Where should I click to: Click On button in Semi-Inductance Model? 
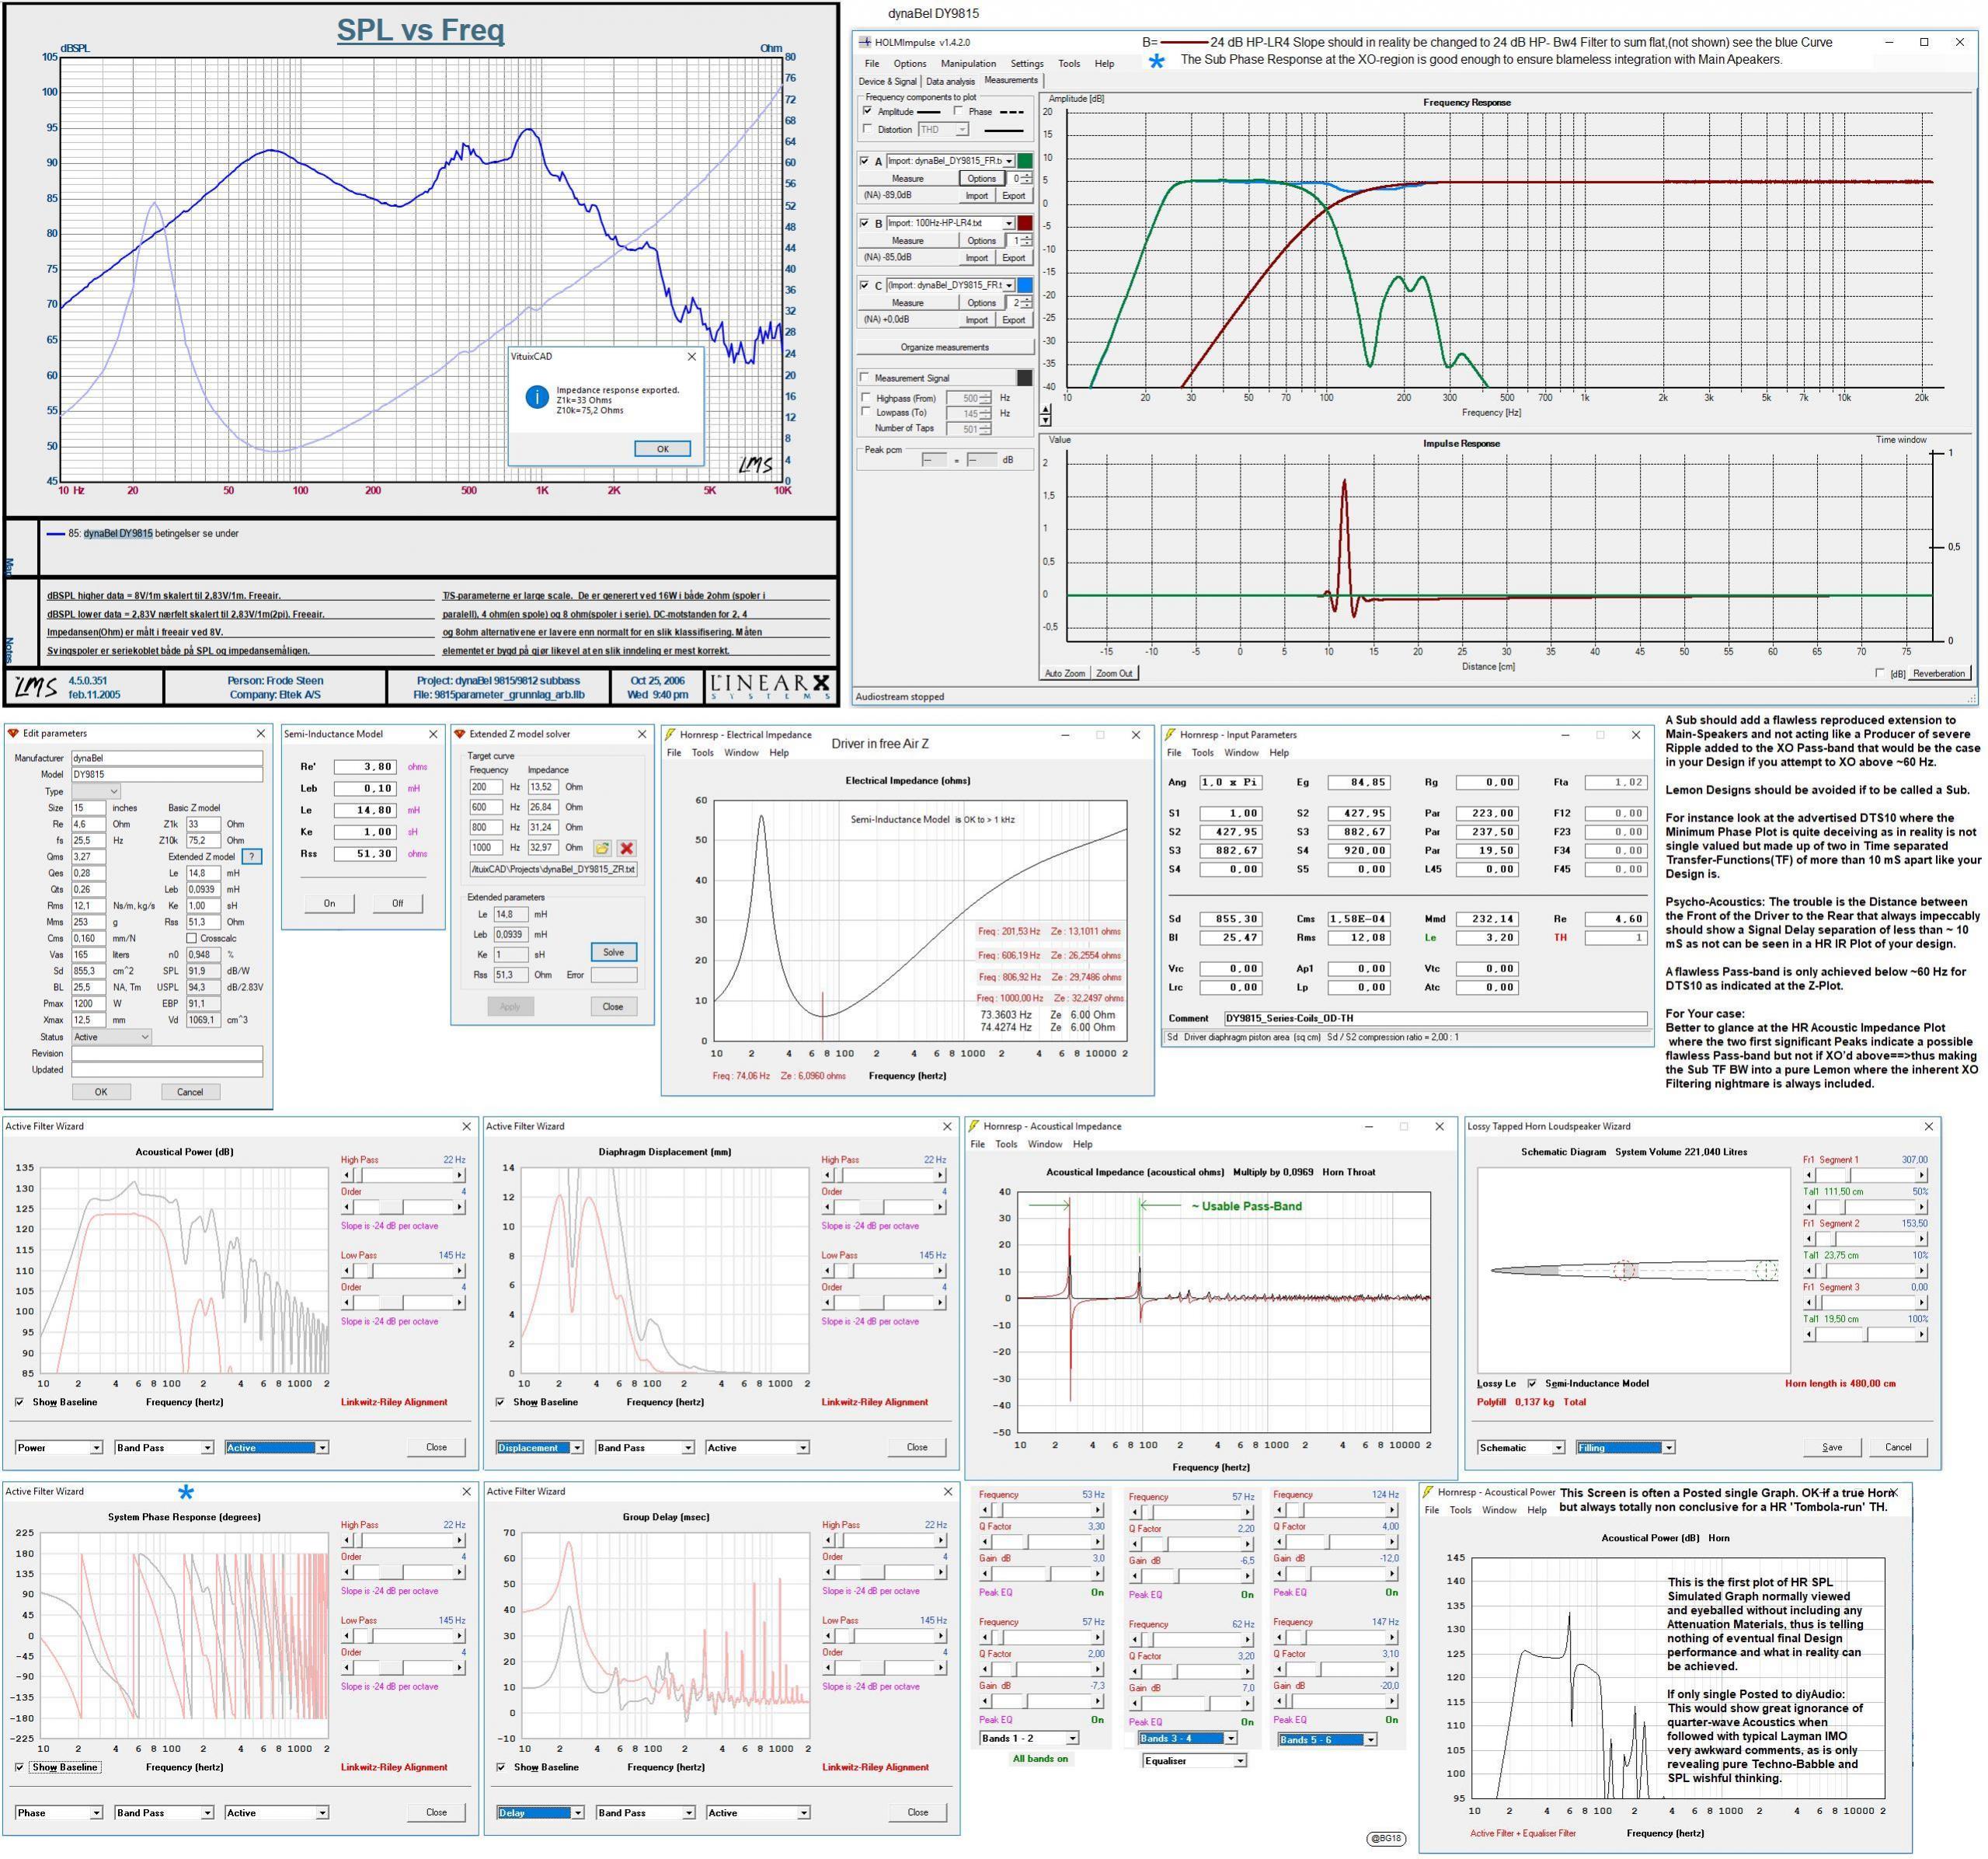[329, 902]
